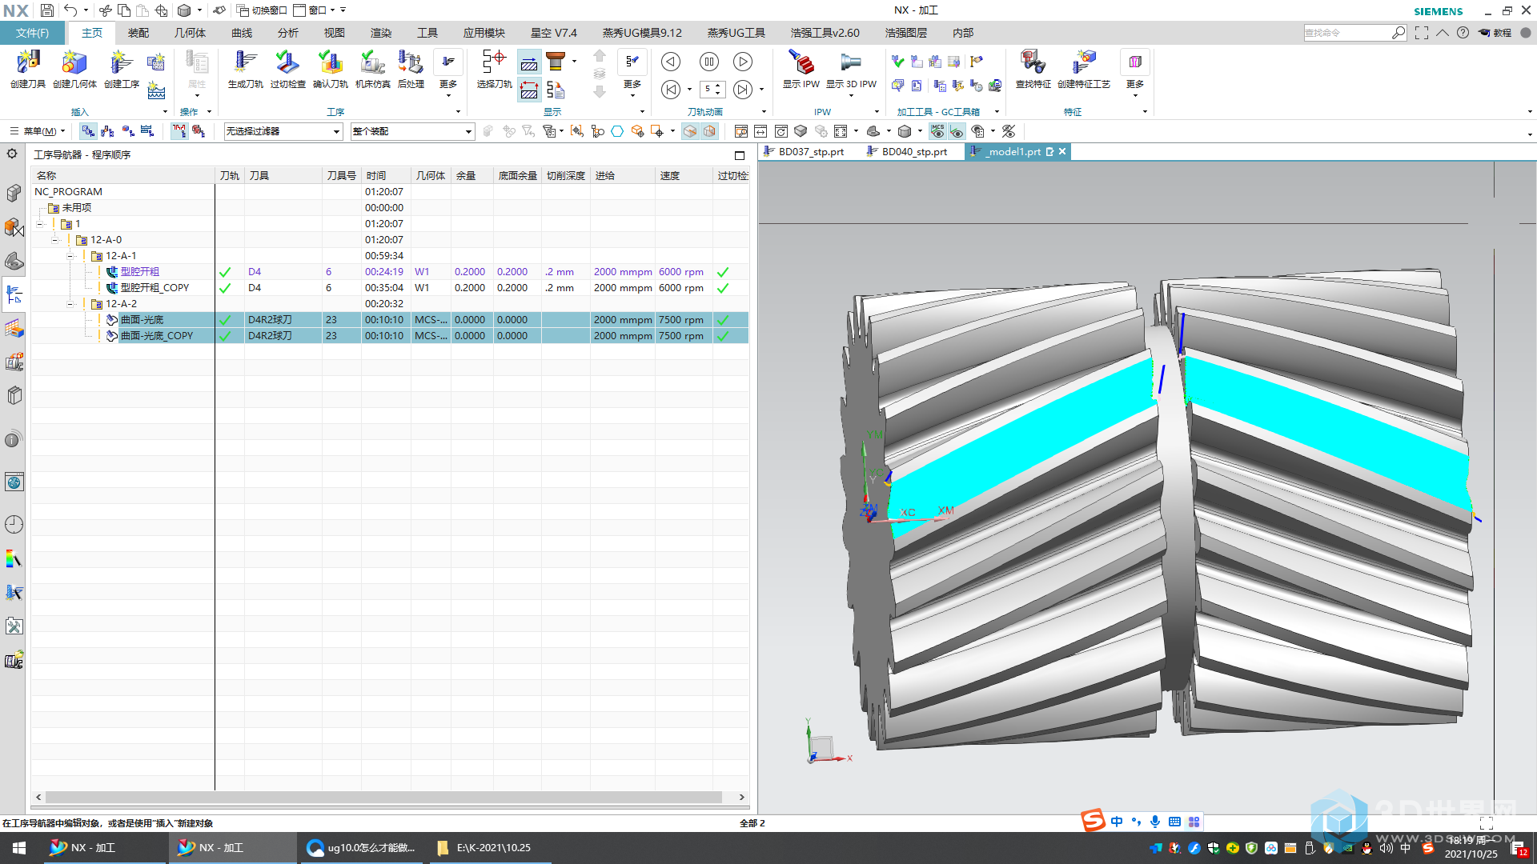Play the tool path animation backward
1537x864 pixels.
671,62
